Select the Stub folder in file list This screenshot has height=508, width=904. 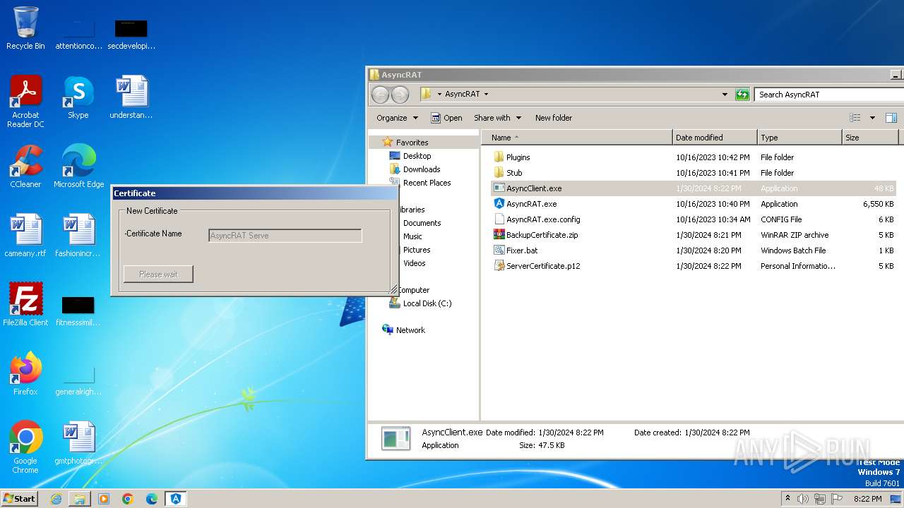(514, 173)
